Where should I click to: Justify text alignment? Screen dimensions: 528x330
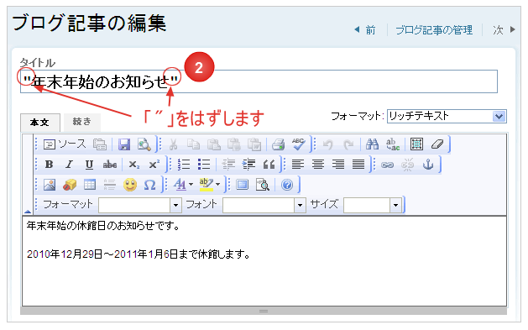coord(358,165)
